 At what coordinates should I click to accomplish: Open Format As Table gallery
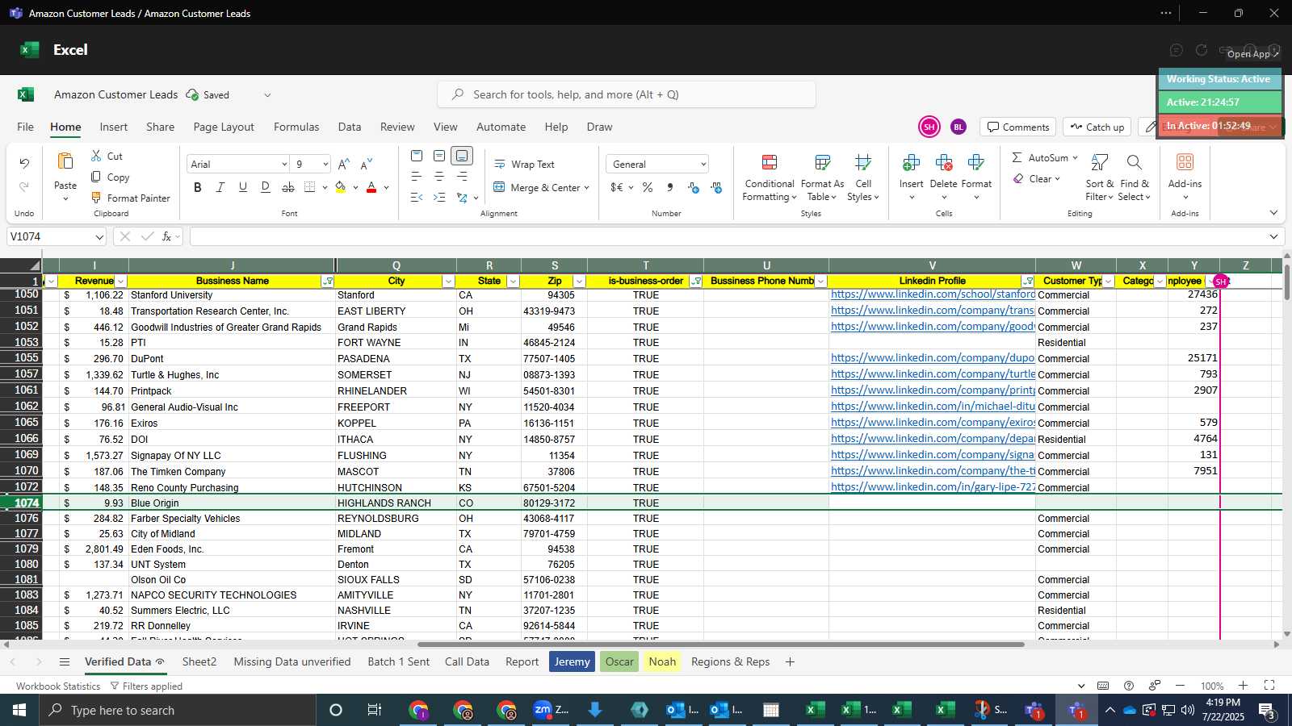click(822, 178)
